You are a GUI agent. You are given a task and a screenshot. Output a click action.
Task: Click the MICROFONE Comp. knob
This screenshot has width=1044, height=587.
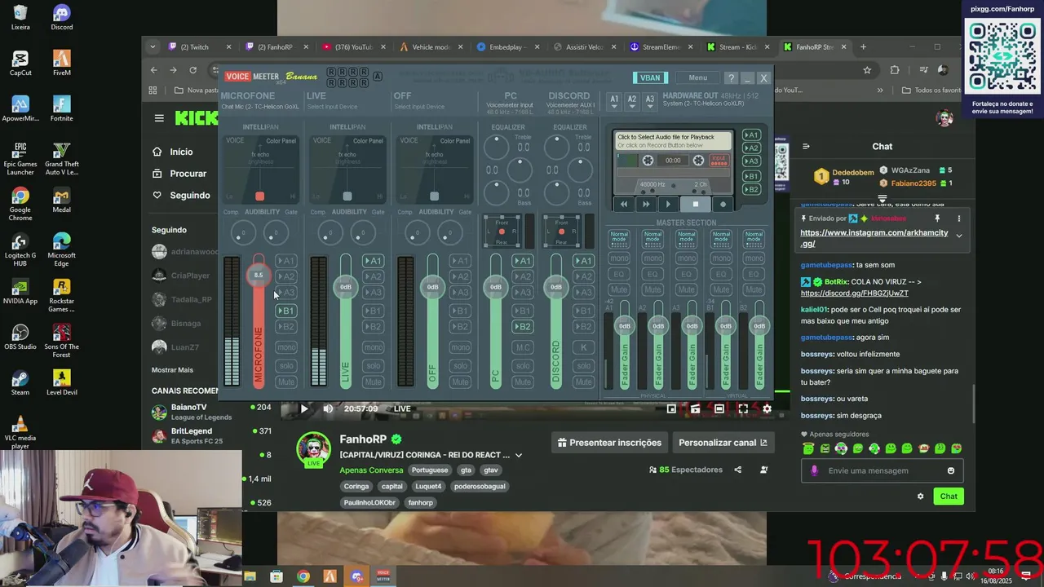pos(242,234)
